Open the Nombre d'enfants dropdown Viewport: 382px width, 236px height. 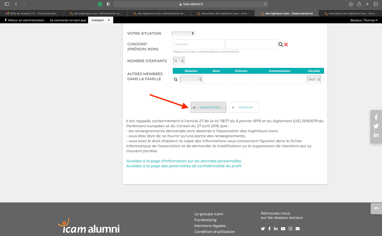click(x=179, y=61)
